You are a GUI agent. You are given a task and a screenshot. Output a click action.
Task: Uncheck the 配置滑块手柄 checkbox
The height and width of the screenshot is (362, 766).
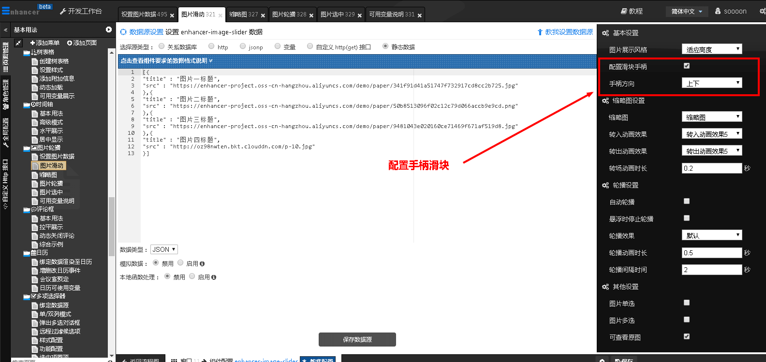coord(687,66)
